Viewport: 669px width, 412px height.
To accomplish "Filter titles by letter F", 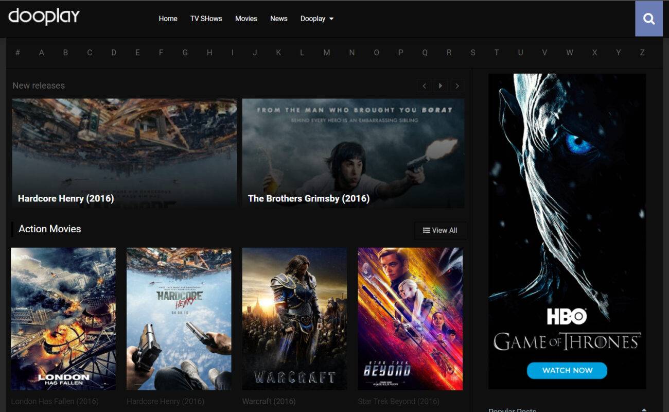I will (x=161, y=53).
